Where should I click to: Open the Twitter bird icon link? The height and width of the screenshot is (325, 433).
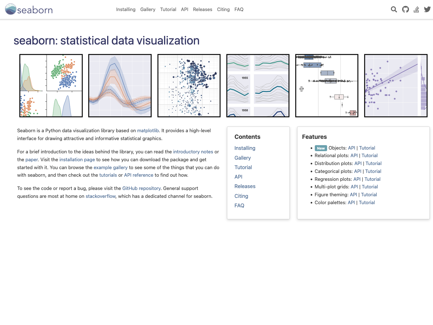click(427, 9)
